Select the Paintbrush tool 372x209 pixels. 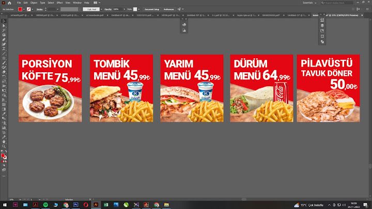pyautogui.click(x=4, y=63)
